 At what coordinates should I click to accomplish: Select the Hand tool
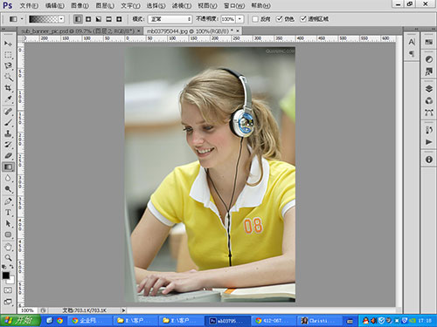[8, 247]
